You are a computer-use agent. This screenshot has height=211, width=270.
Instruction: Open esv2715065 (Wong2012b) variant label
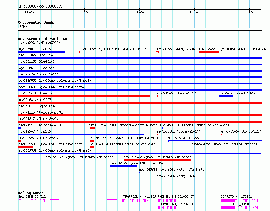coord(176,93)
